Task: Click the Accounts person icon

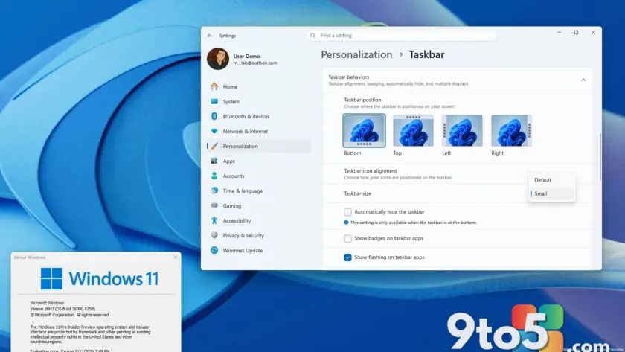Action: (214, 176)
